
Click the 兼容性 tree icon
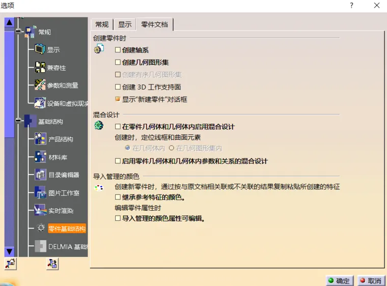tap(40, 67)
